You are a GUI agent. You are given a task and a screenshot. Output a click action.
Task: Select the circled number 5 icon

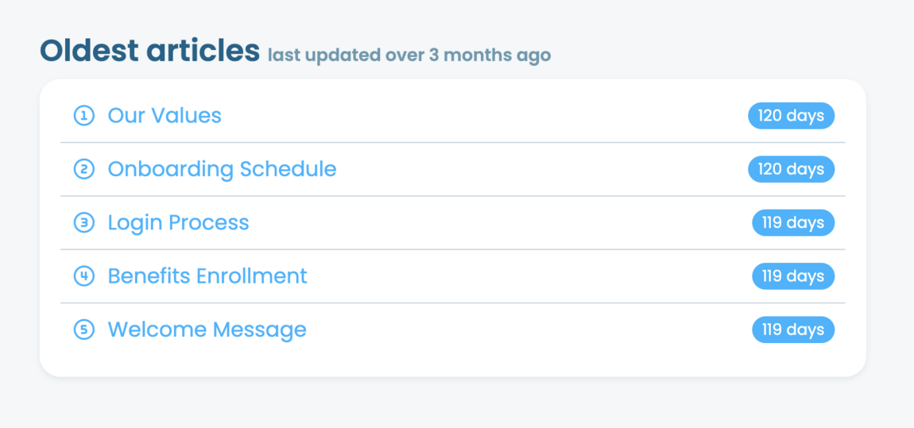coord(83,330)
